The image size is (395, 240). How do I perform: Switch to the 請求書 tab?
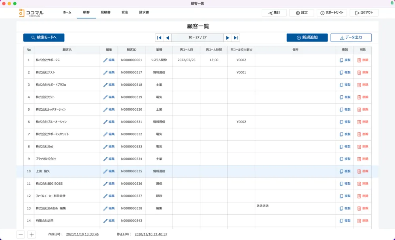144,13
